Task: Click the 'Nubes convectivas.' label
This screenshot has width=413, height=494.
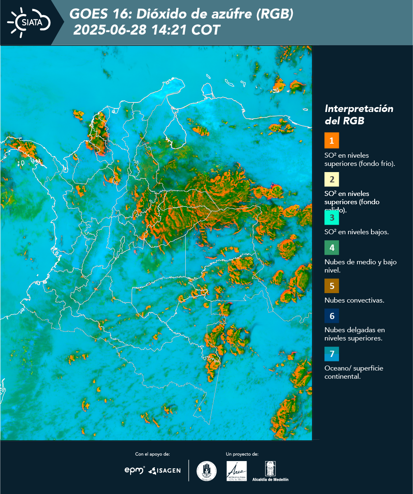Action: [x=354, y=300]
